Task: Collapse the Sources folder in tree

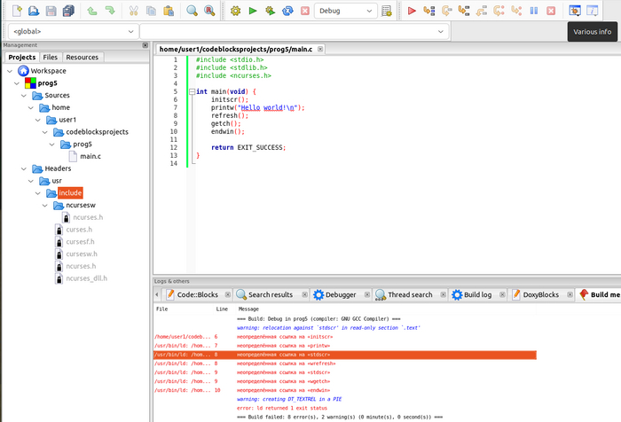Action: point(23,95)
